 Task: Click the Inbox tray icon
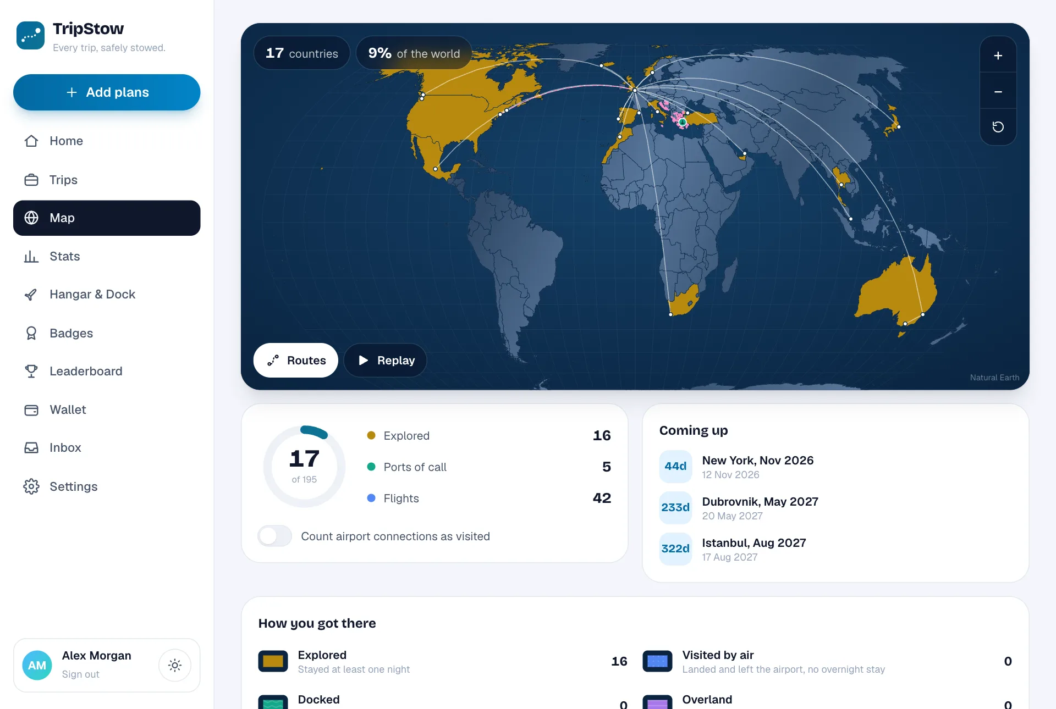[31, 448]
